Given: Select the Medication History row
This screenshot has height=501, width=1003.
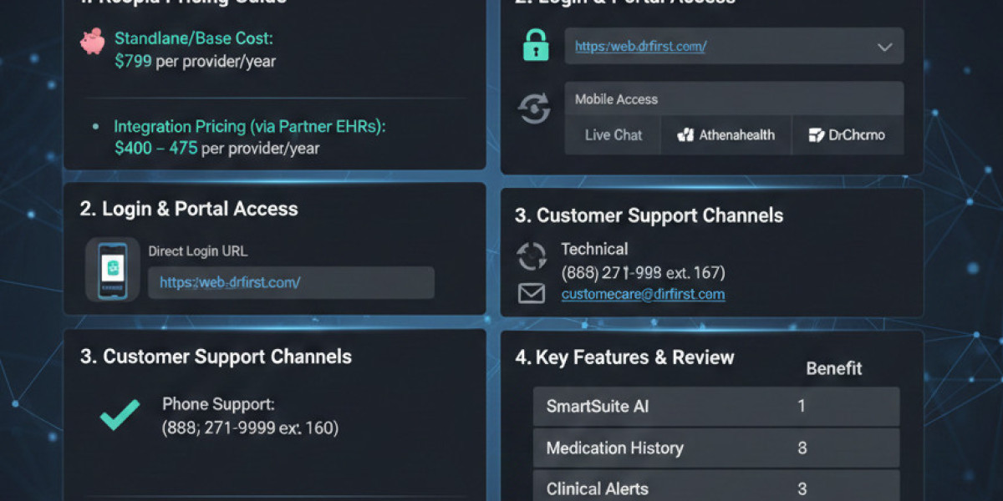Looking at the screenshot, I should tap(715, 448).
